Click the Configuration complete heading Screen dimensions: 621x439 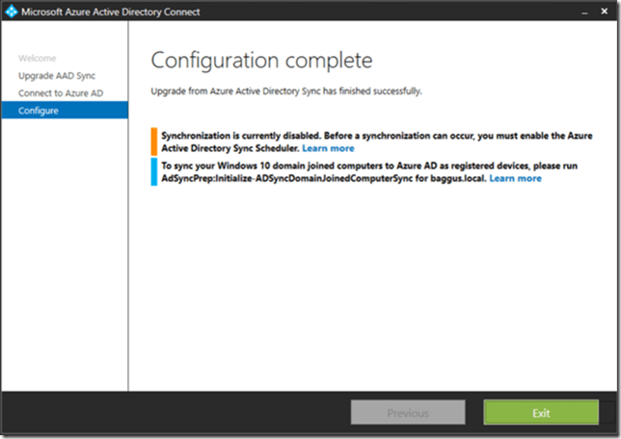[x=261, y=62]
